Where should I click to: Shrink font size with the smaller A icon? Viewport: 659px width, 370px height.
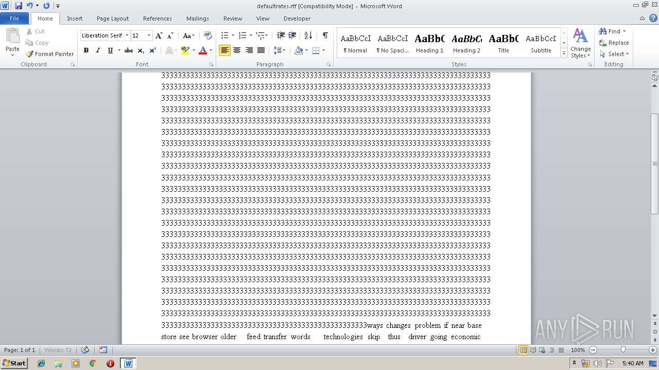(170, 35)
